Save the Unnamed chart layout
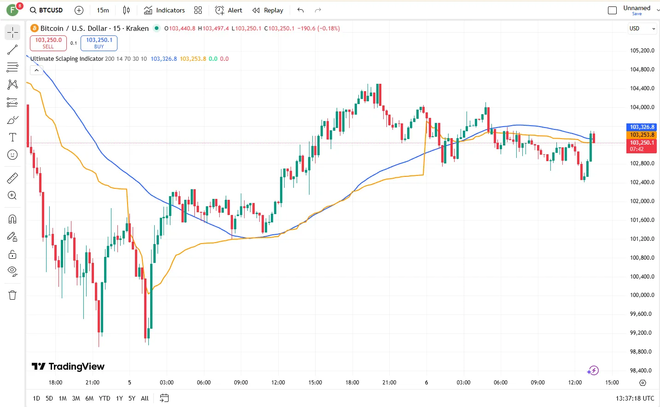This screenshot has width=660, height=407. pos(637,14)
